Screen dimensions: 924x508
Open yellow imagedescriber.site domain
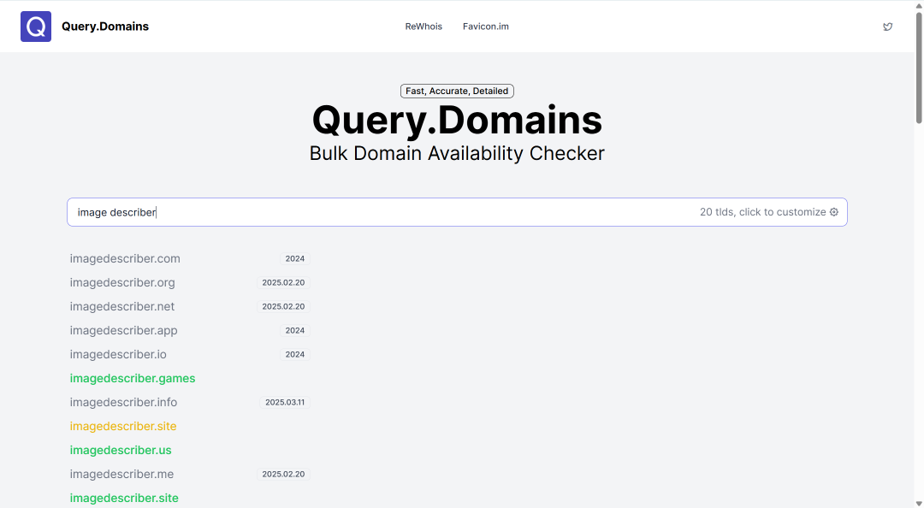pos(123,426)
